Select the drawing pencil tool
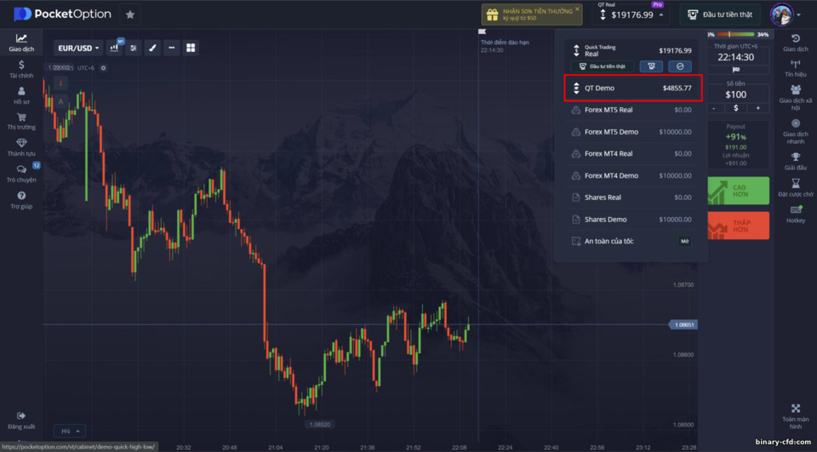The width and height of the screenshot is (817, 452). click(x=152, y=48)
